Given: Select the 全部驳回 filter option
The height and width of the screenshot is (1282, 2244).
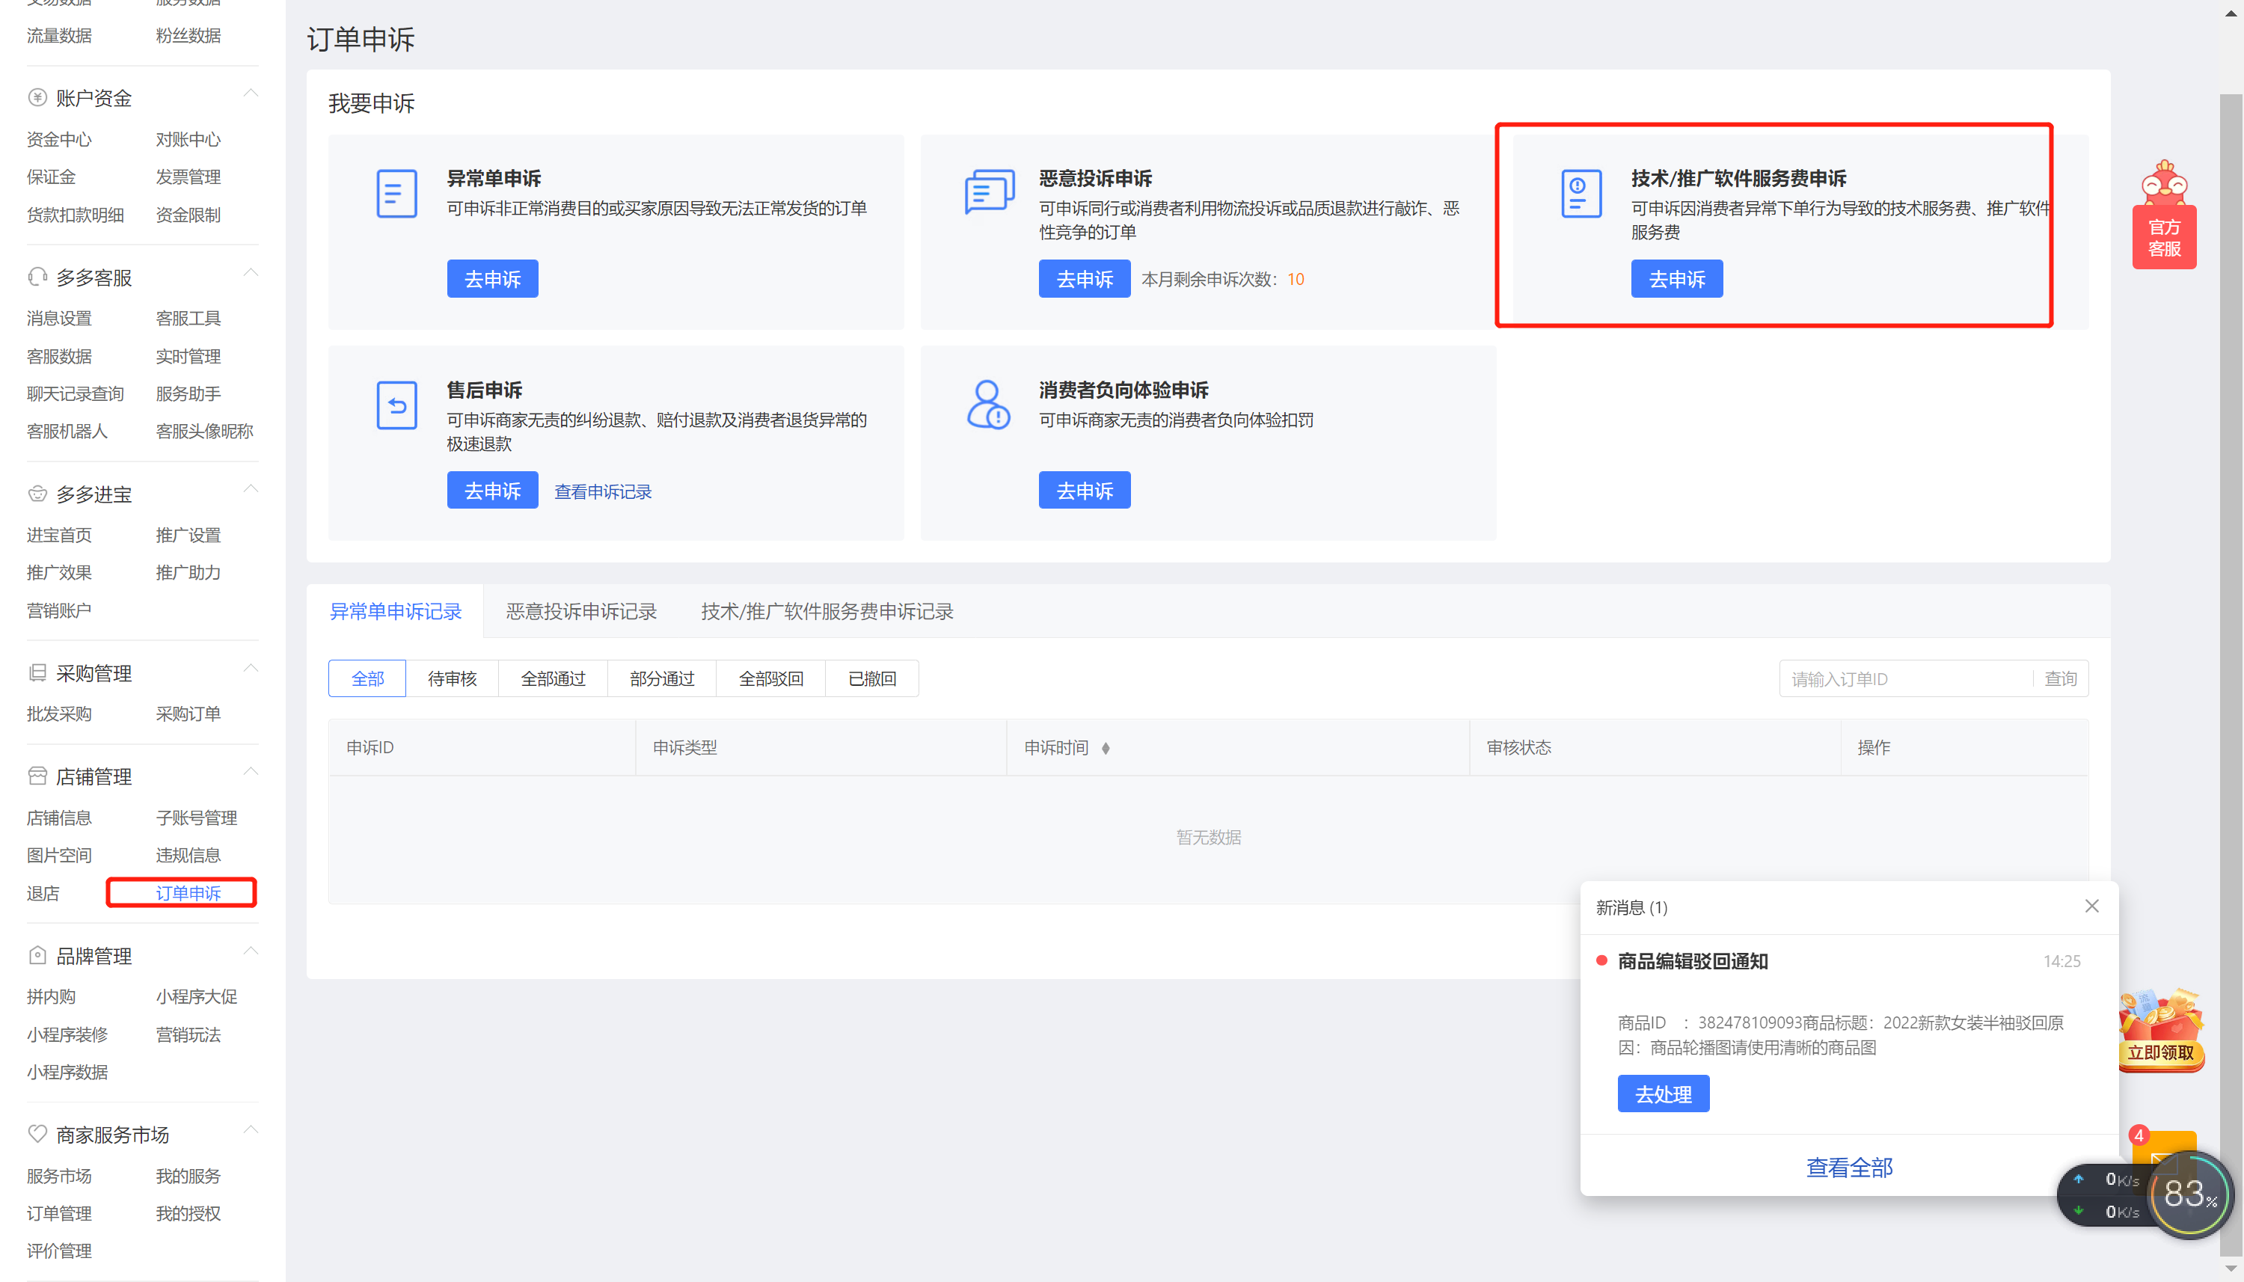Looking at the screenshot, I should click(x=770, y=678).
